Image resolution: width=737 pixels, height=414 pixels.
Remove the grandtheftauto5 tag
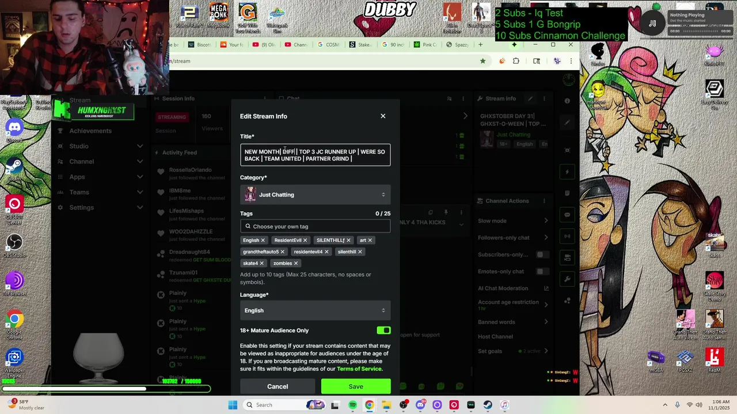pyautogui.click(x=283, y=252)
